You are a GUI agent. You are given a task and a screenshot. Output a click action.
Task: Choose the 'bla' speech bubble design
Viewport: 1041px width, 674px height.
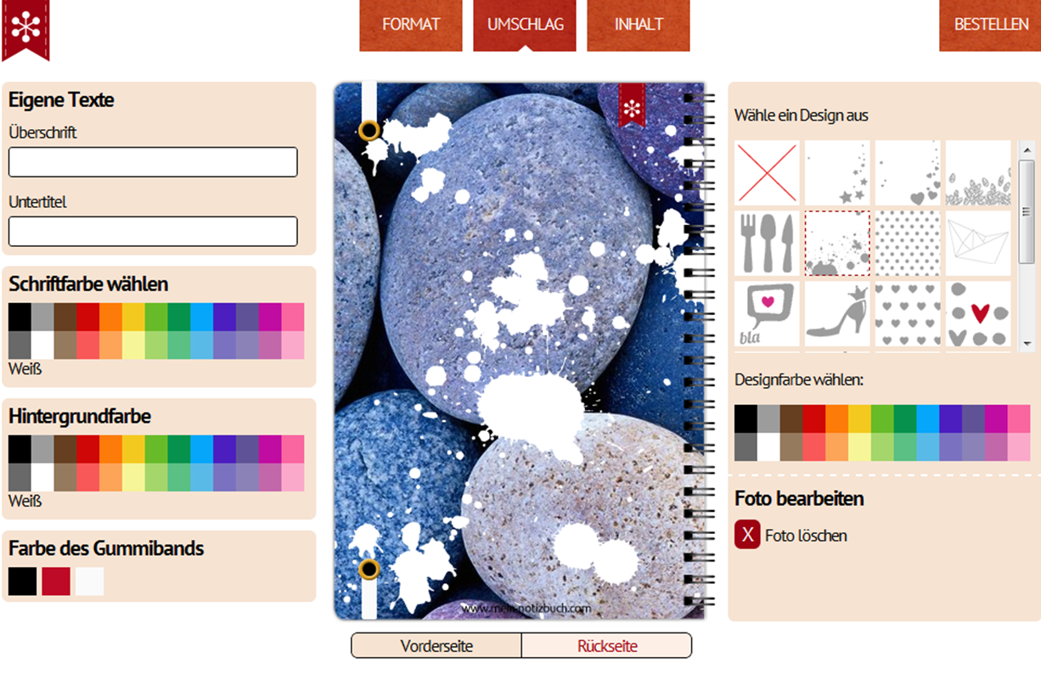[x=767, y=314]
